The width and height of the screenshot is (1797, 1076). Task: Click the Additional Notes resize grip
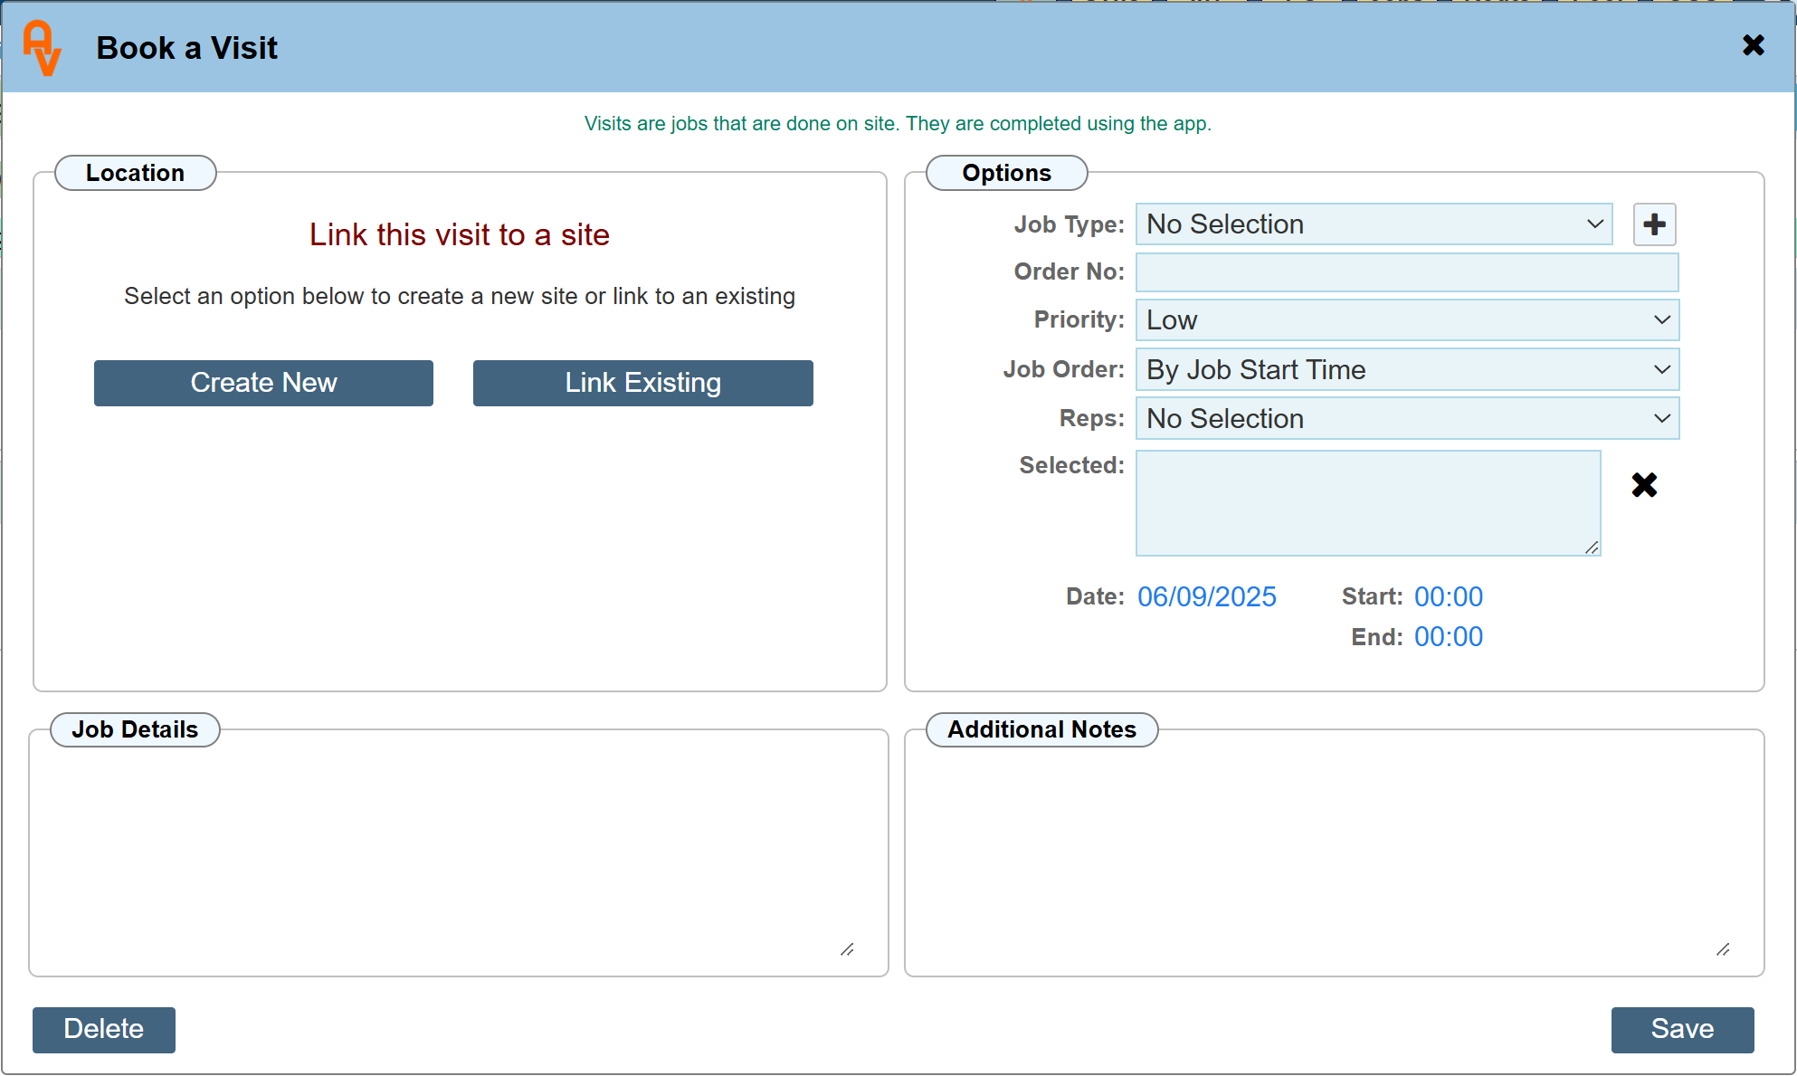coord(1723,949)
